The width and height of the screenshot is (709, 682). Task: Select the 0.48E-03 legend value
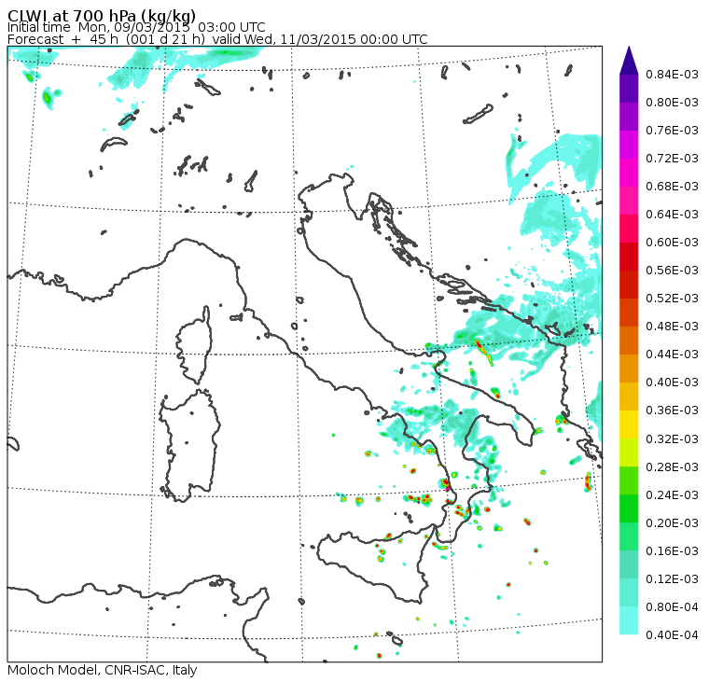click(x=672, y=327)
